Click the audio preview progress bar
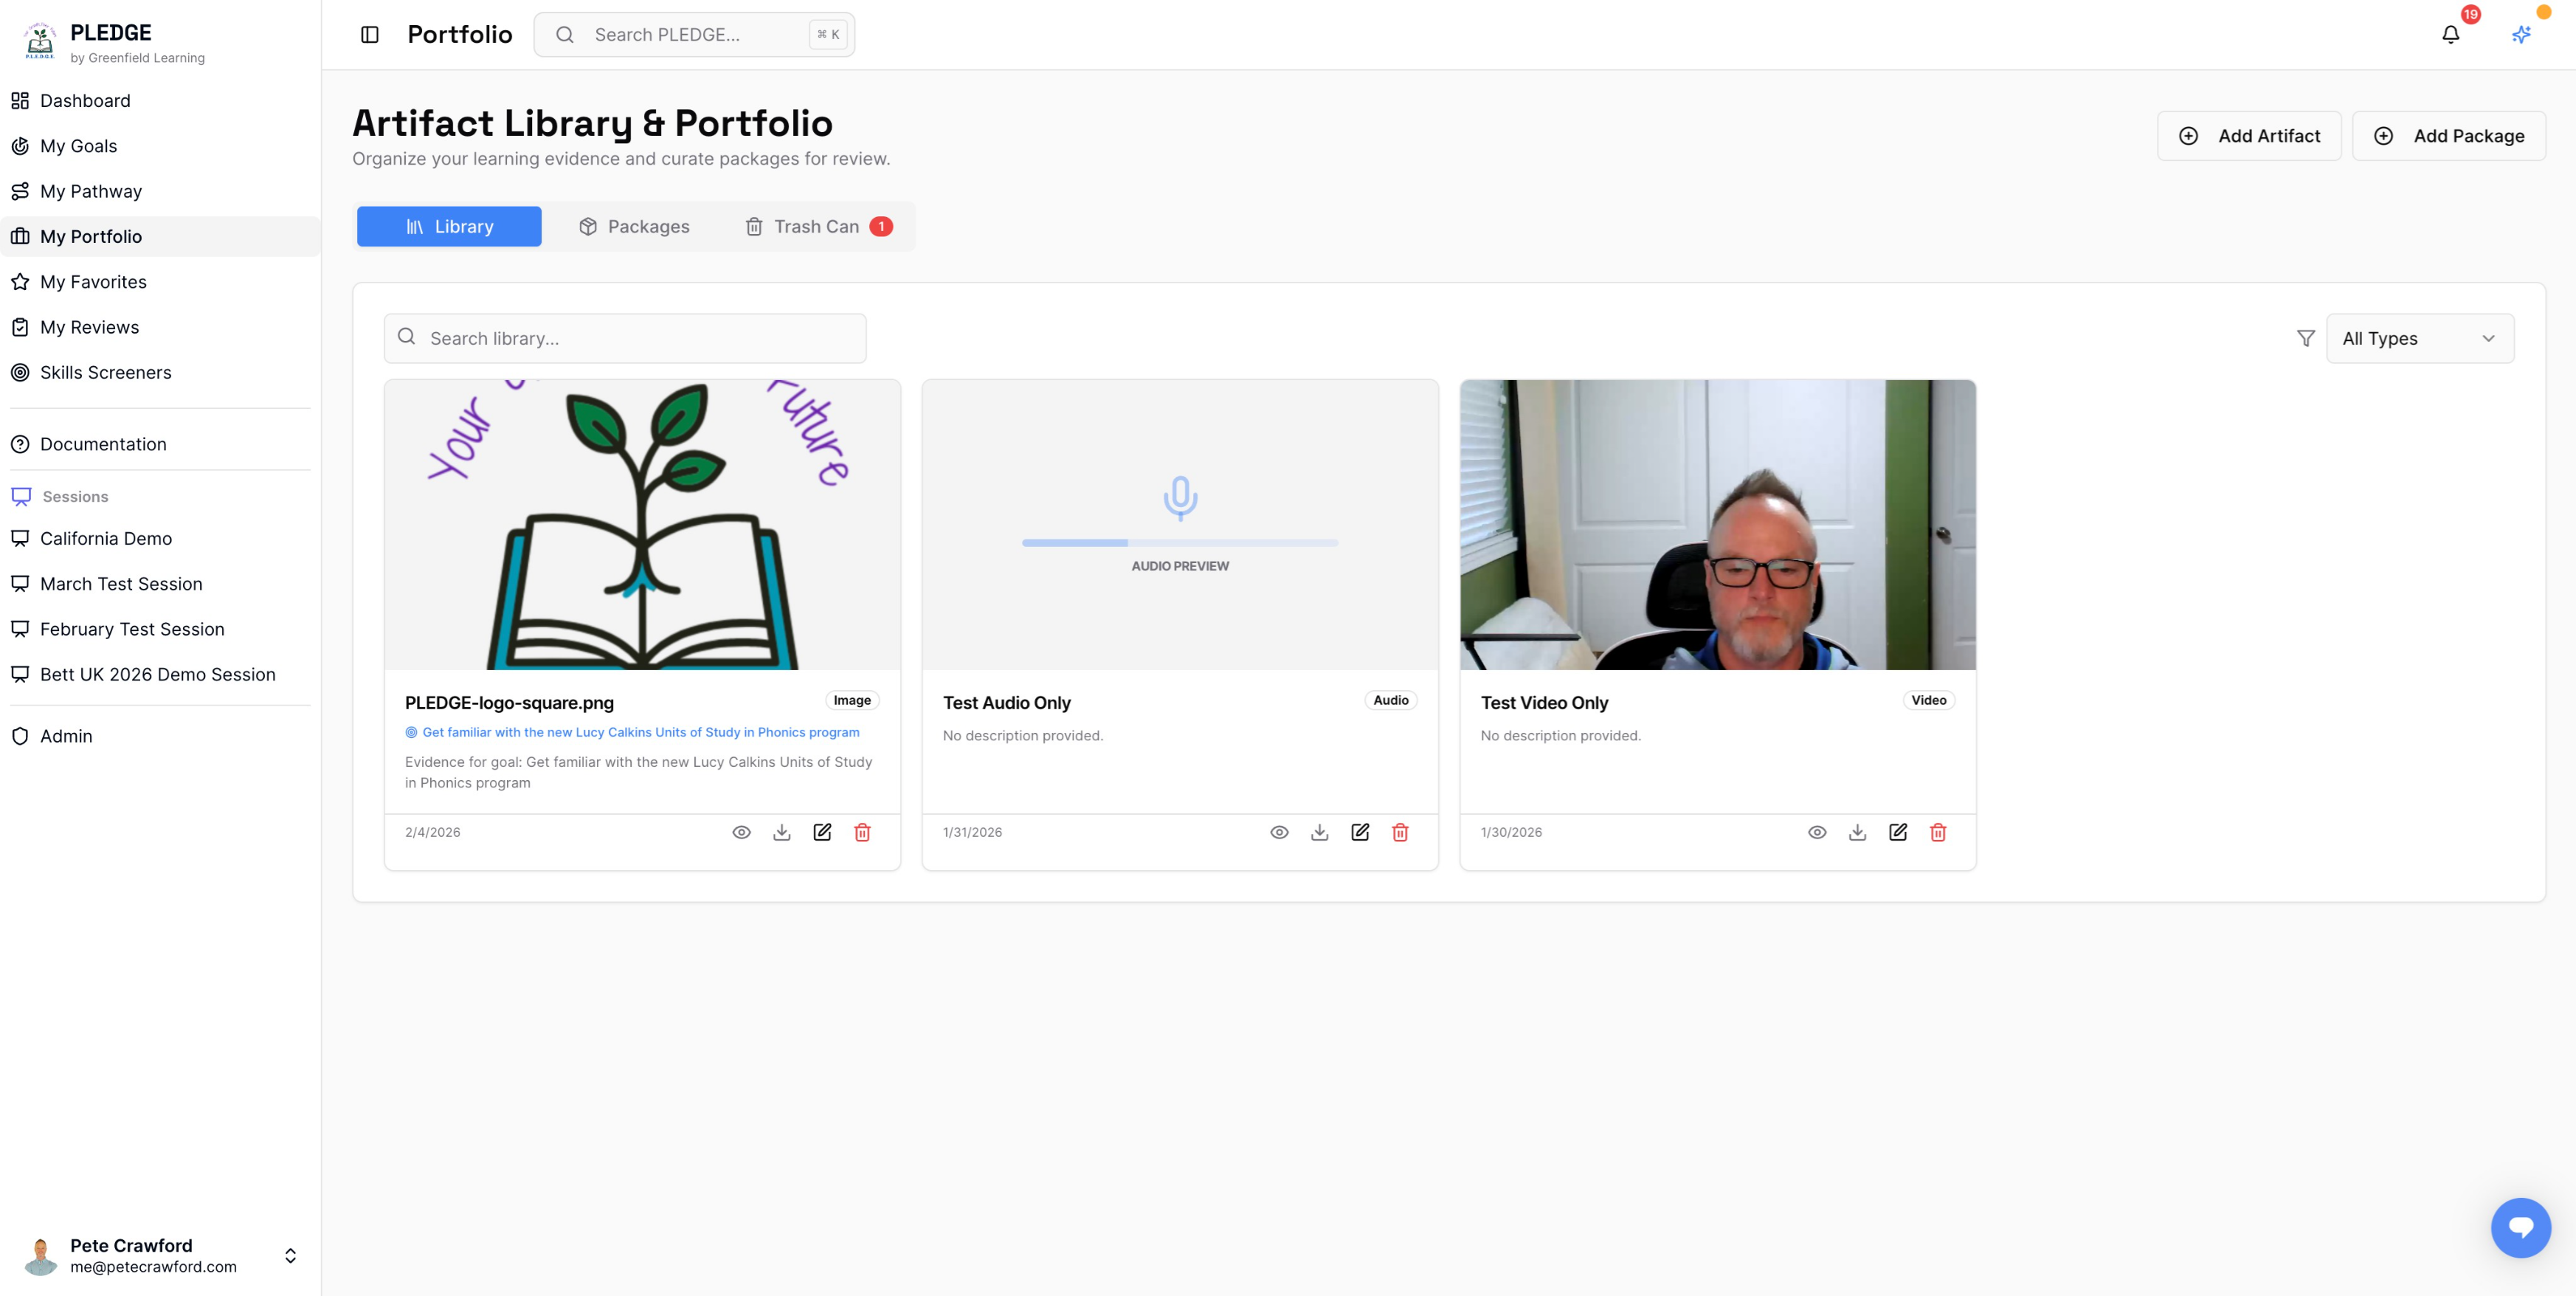The width and height of the screenshot is (2576, 1296). click(x=1180, y=543)
